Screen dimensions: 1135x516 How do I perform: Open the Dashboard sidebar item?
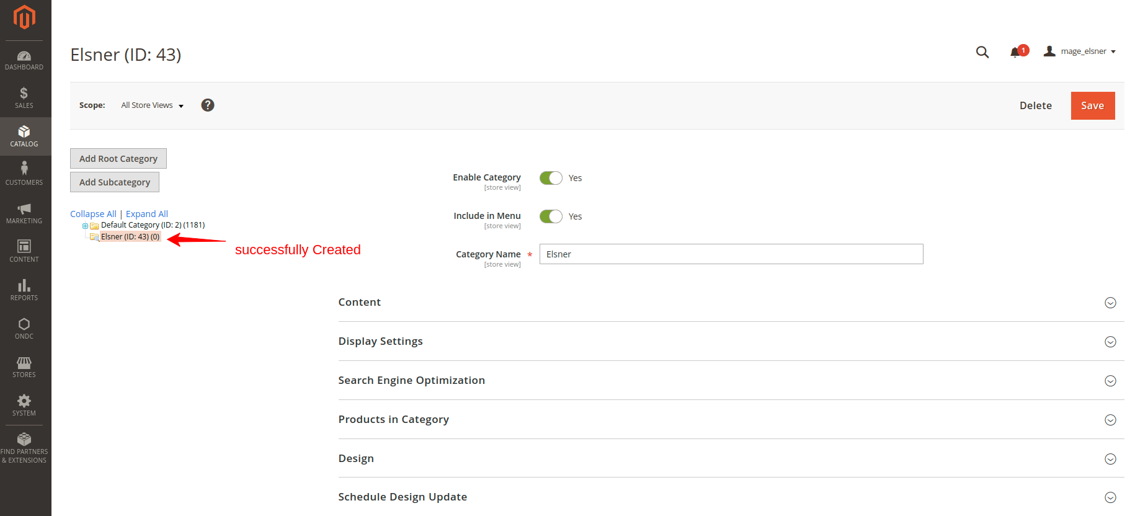24,60
